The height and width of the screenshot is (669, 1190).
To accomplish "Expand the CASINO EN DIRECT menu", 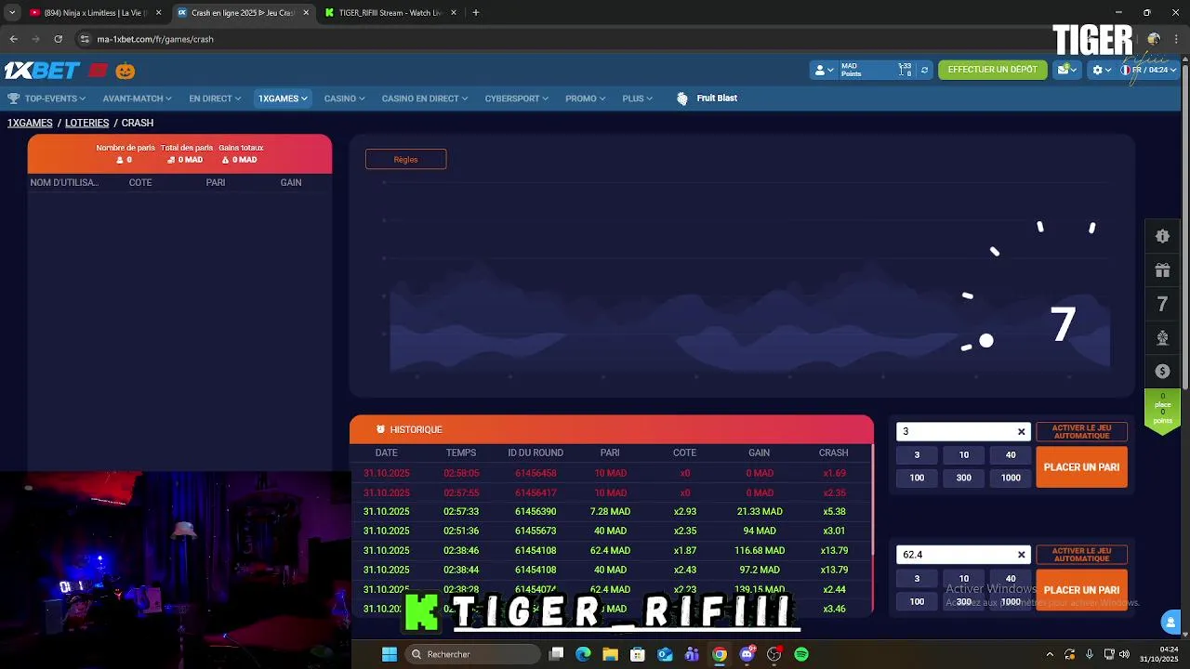I will 425,98.
